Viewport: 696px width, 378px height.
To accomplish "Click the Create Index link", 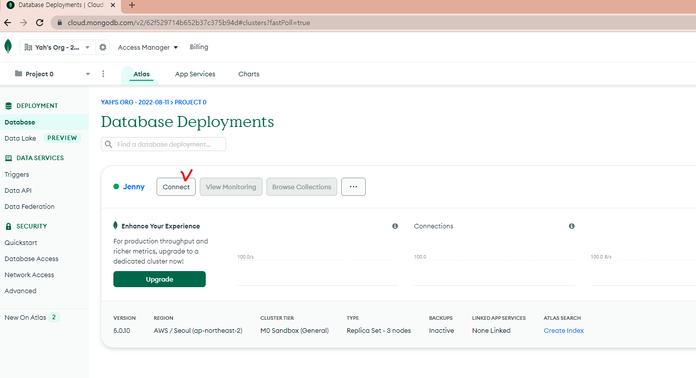I will [x=564, y=330].
